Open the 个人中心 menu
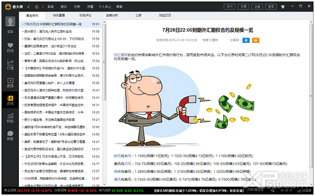 104,7
